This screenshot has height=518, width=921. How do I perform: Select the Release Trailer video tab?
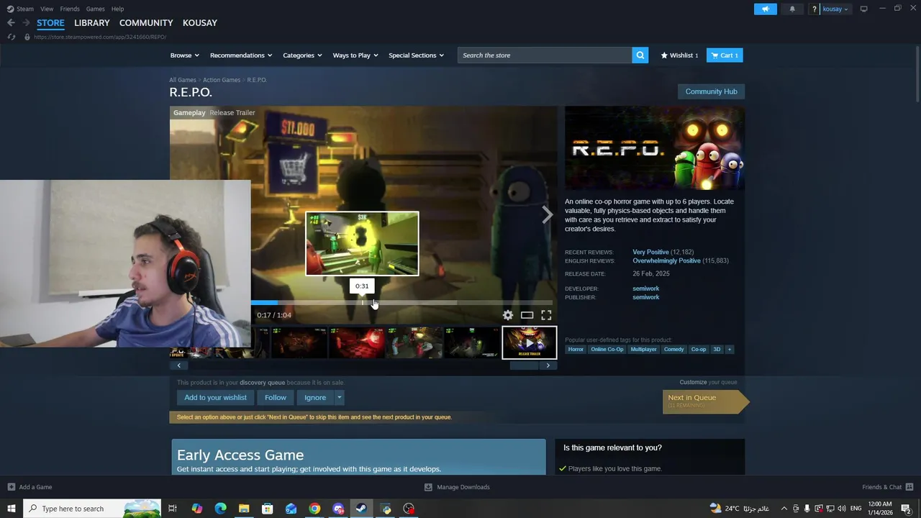tap(232, 113)
